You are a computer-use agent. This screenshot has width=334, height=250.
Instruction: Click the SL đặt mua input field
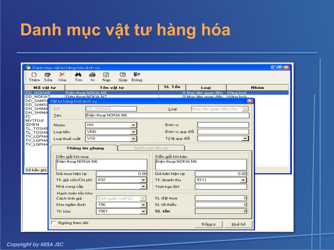click(221, 198)
